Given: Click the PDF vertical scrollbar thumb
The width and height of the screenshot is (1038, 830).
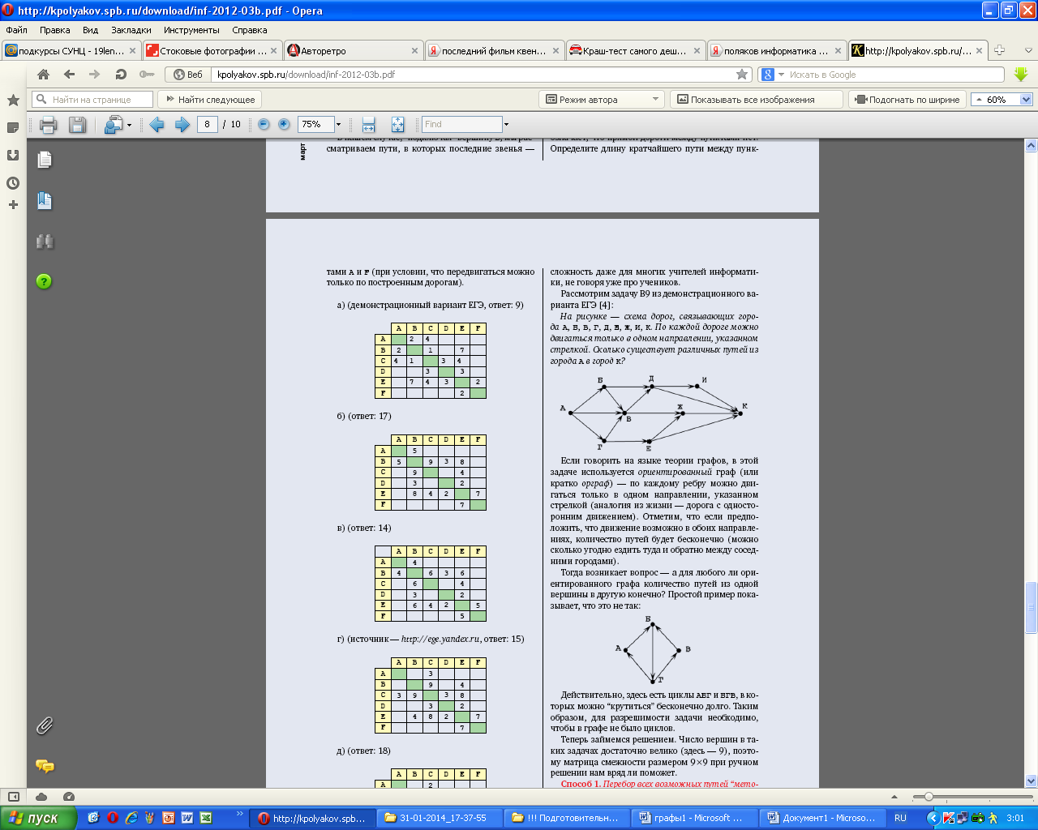Looking at the screenshot, I should pos(1032,608).
